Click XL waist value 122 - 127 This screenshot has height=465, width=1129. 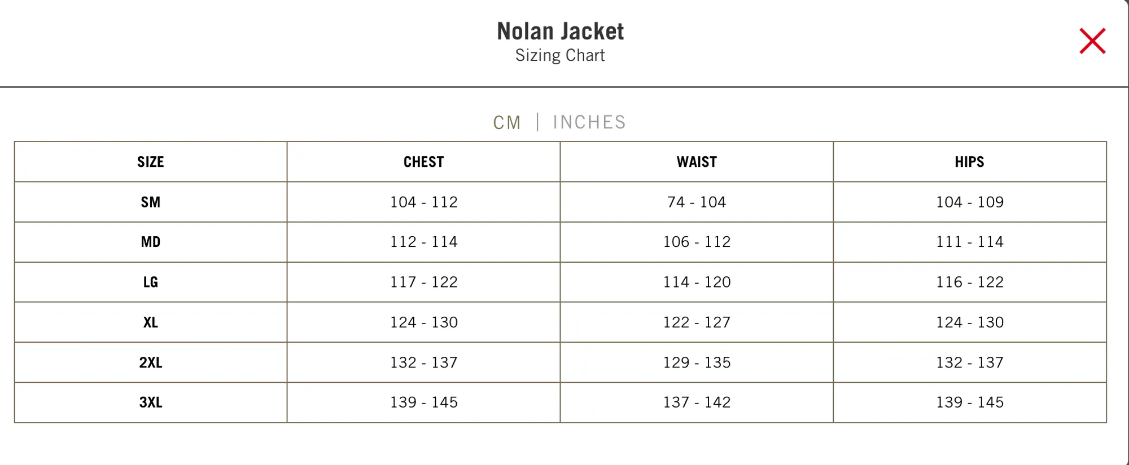point(697,322)
